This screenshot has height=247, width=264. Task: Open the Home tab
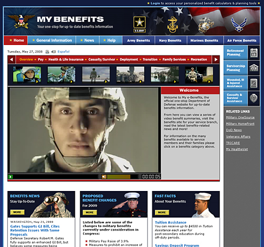[16, 41]
